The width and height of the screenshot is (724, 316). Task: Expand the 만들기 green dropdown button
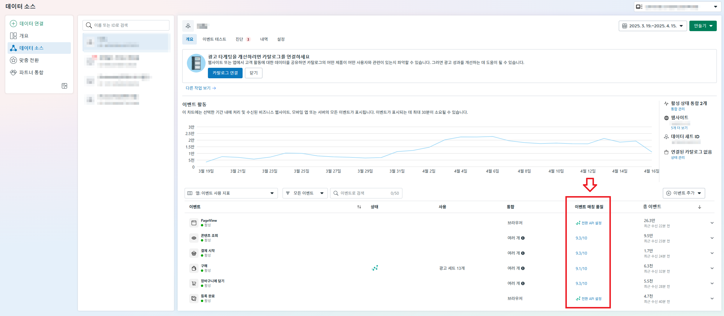tap(703, 26)
